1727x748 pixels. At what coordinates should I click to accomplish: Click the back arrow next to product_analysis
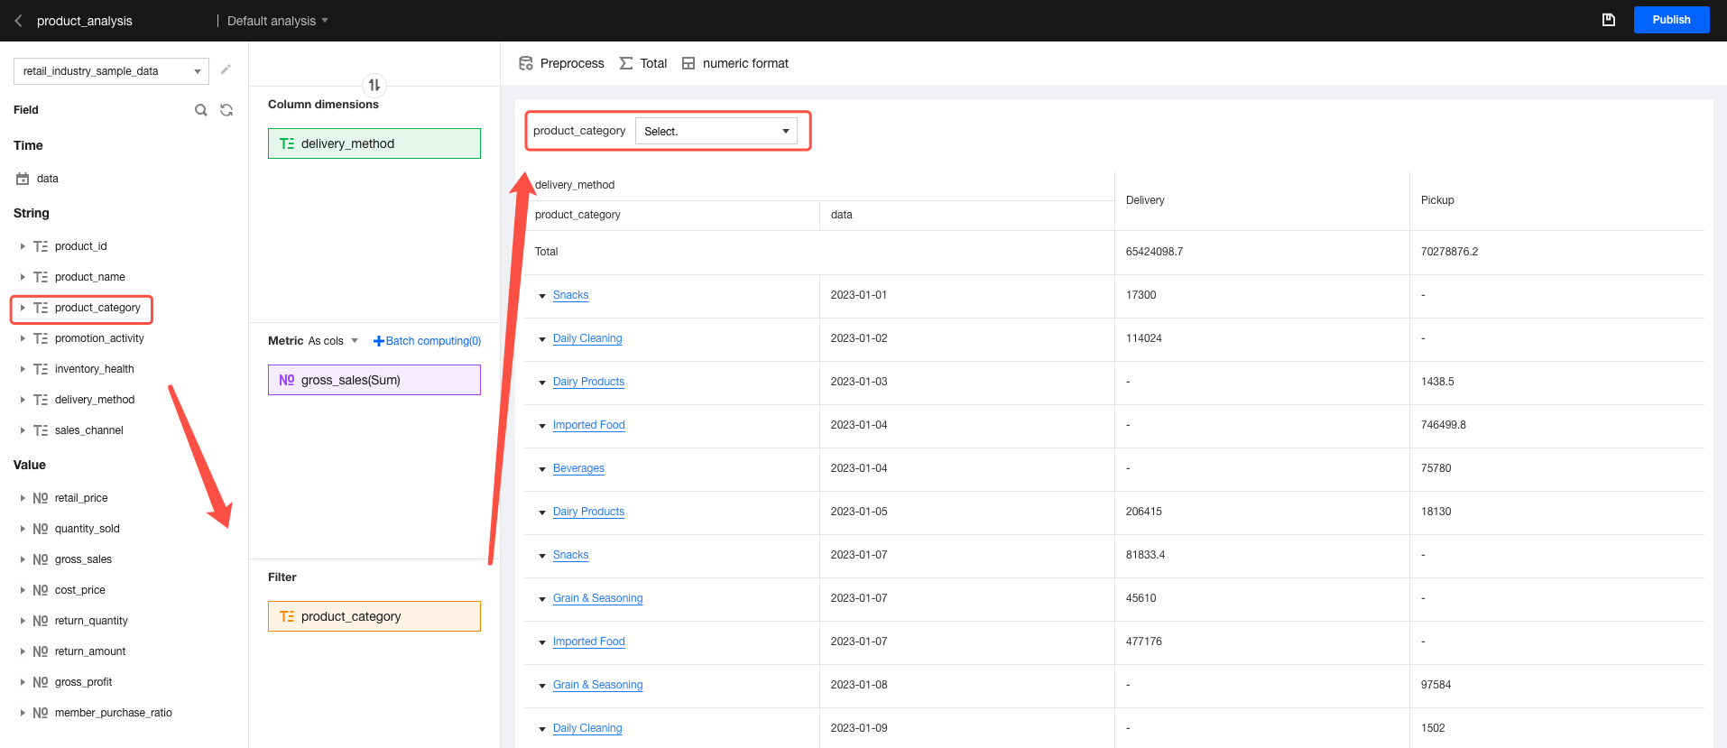click(x=18, y=21)
